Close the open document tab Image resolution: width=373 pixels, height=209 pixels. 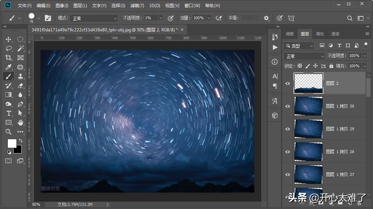pyautogui.click(x=182, y=30)
